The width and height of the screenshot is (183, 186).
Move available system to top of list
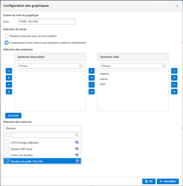(x=9, y=78)
